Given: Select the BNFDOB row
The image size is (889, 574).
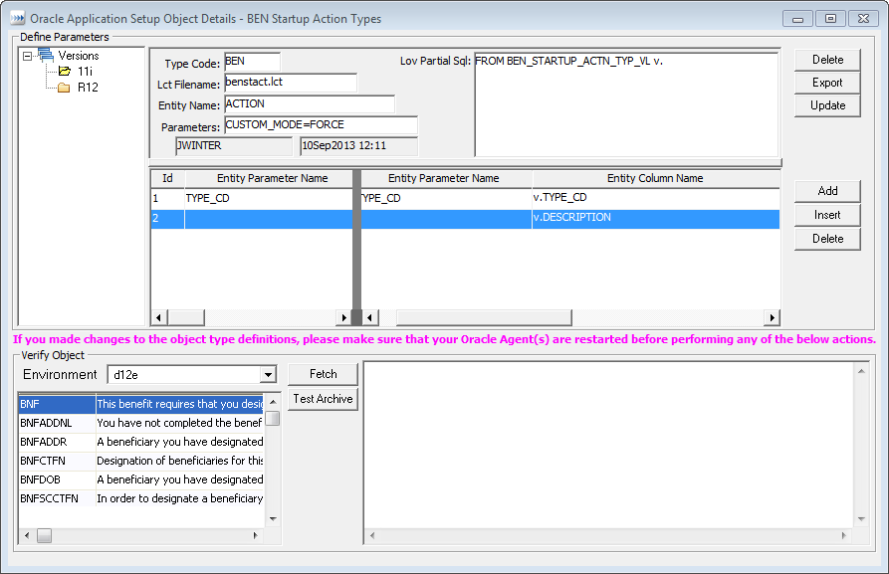Looking at the screenshot, I should 141,479.
